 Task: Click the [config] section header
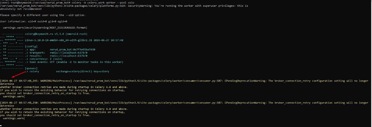pos(31,46)
